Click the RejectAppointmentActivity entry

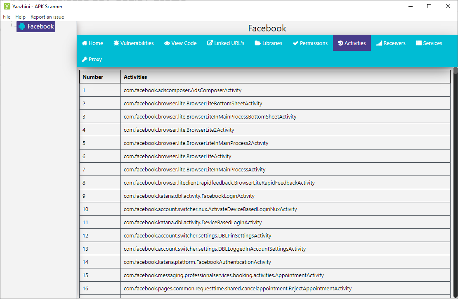(265, 288)
